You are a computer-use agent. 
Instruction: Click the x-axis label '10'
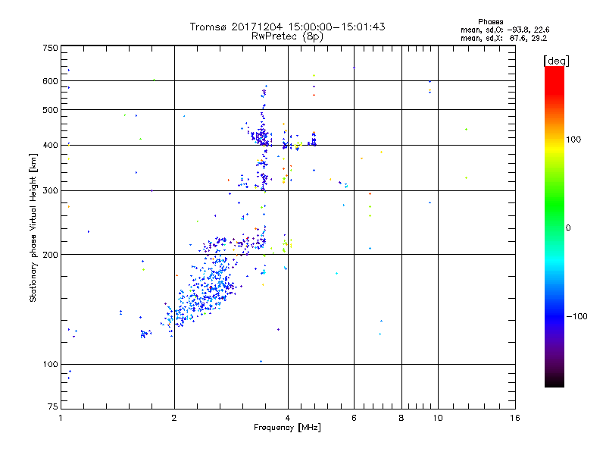pos(438,418)
